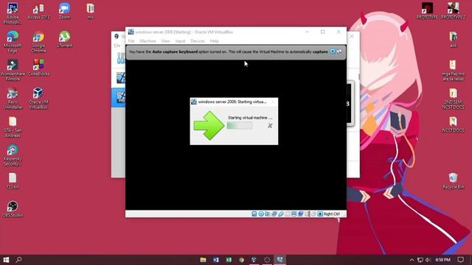The height and width of the screenshot is (265, 472).
Task: Click the Starting virtual machine progress bar
Action: click(x=240, y=126)
